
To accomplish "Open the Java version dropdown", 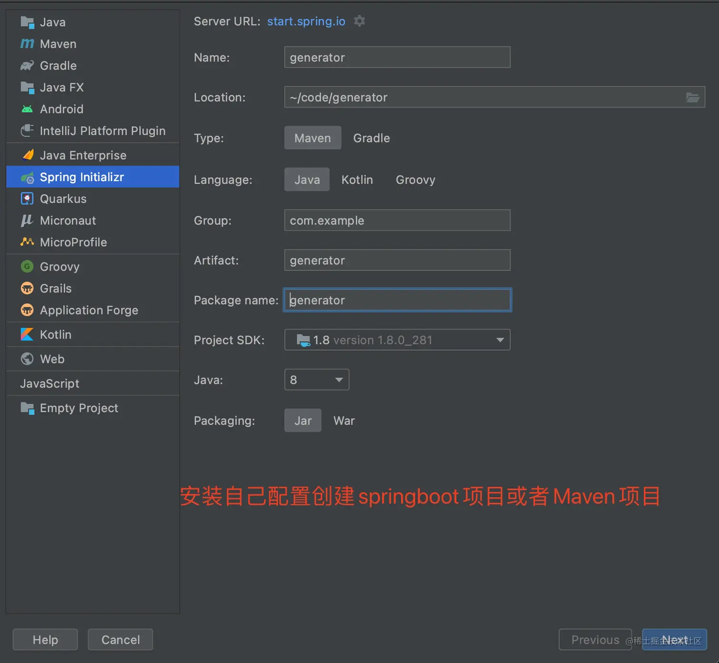I will tap(317, 380).
